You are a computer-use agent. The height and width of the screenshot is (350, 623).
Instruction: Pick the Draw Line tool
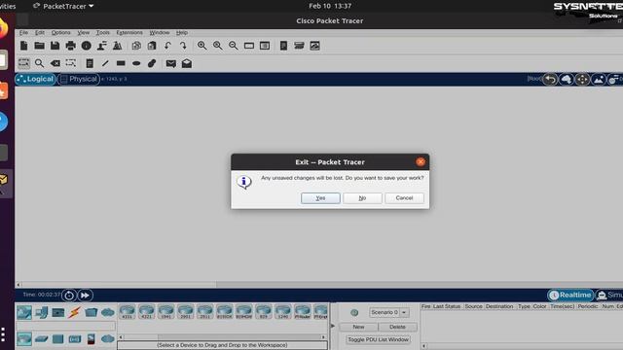[x=105, y=63]
